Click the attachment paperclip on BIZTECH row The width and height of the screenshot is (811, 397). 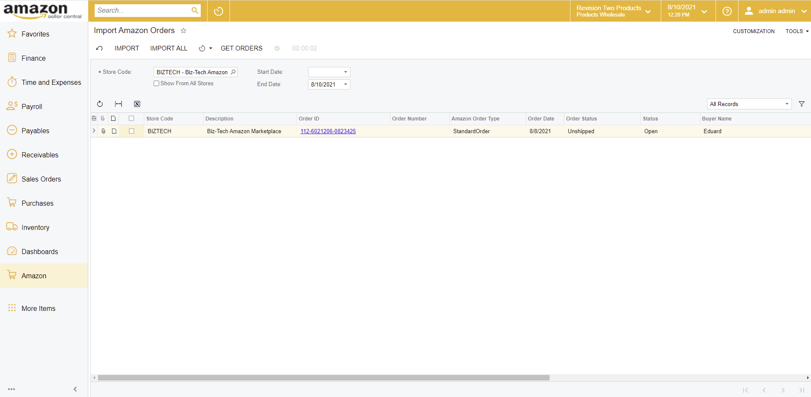(x=103, y=131)
